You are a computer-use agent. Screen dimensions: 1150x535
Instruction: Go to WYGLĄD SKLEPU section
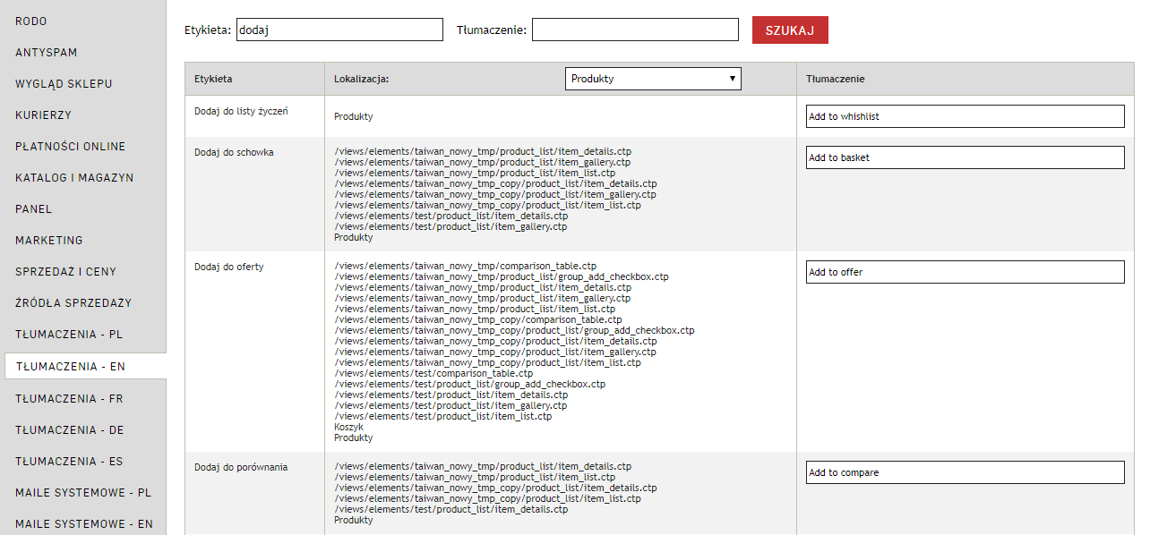tap(64, 84)
